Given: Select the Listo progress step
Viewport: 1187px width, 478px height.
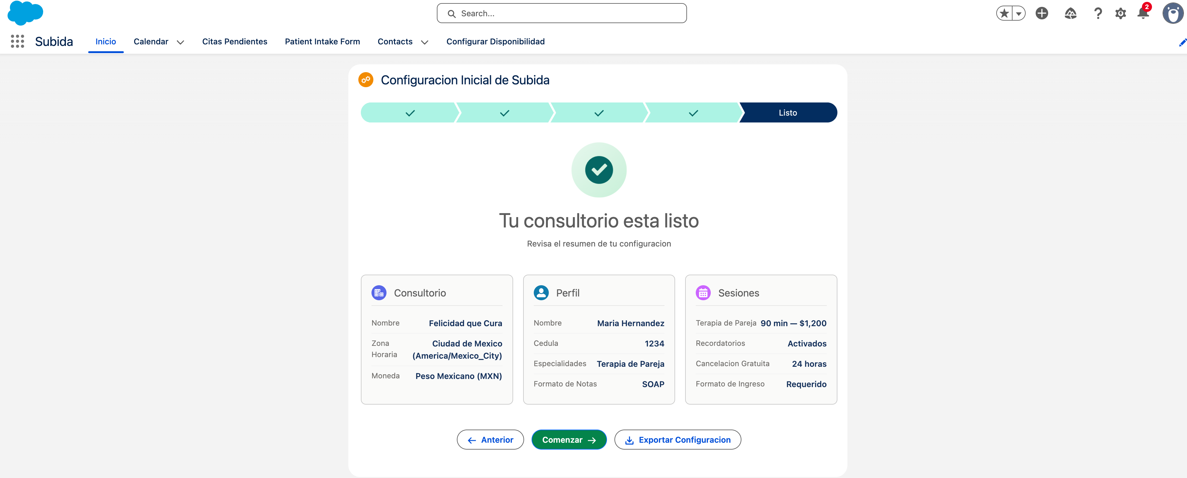Looking at the screenshot, I should 788,113.
